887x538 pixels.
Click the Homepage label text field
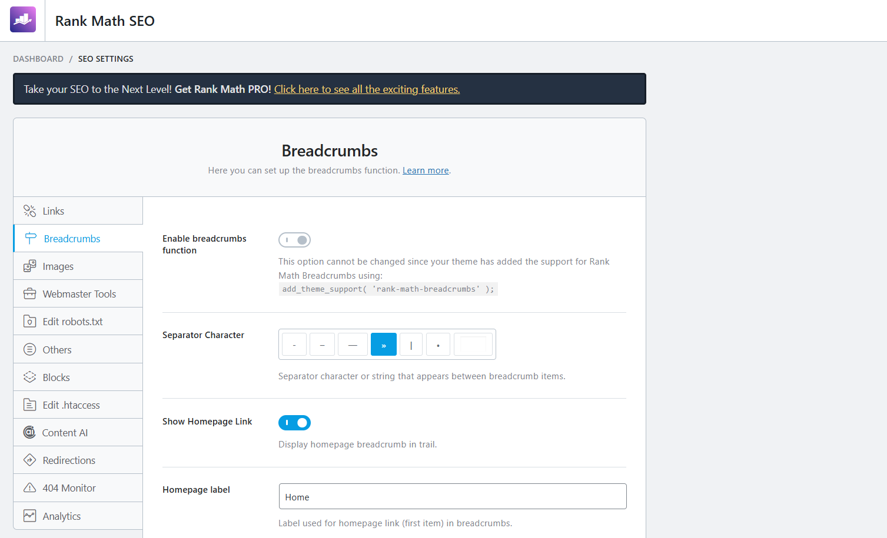click(453, 496)
